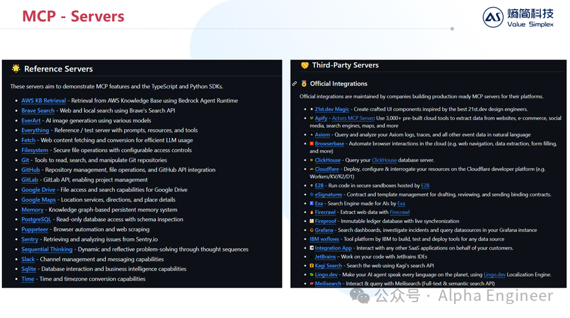Click the GitLab server link
This screenshot has height=318, width=570.
[29, 180]
